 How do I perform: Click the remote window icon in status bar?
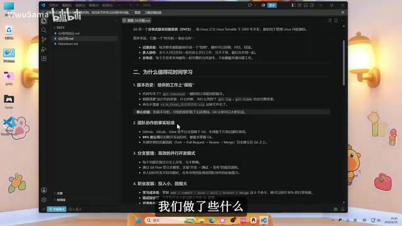pos(43,209)
